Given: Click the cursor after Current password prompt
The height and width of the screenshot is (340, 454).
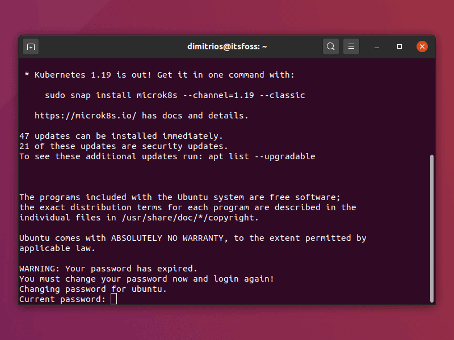Looking at the screenshot, I should click(114, 299).
